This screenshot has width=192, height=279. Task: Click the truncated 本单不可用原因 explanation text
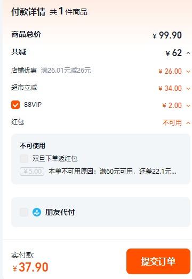(113, 172)
